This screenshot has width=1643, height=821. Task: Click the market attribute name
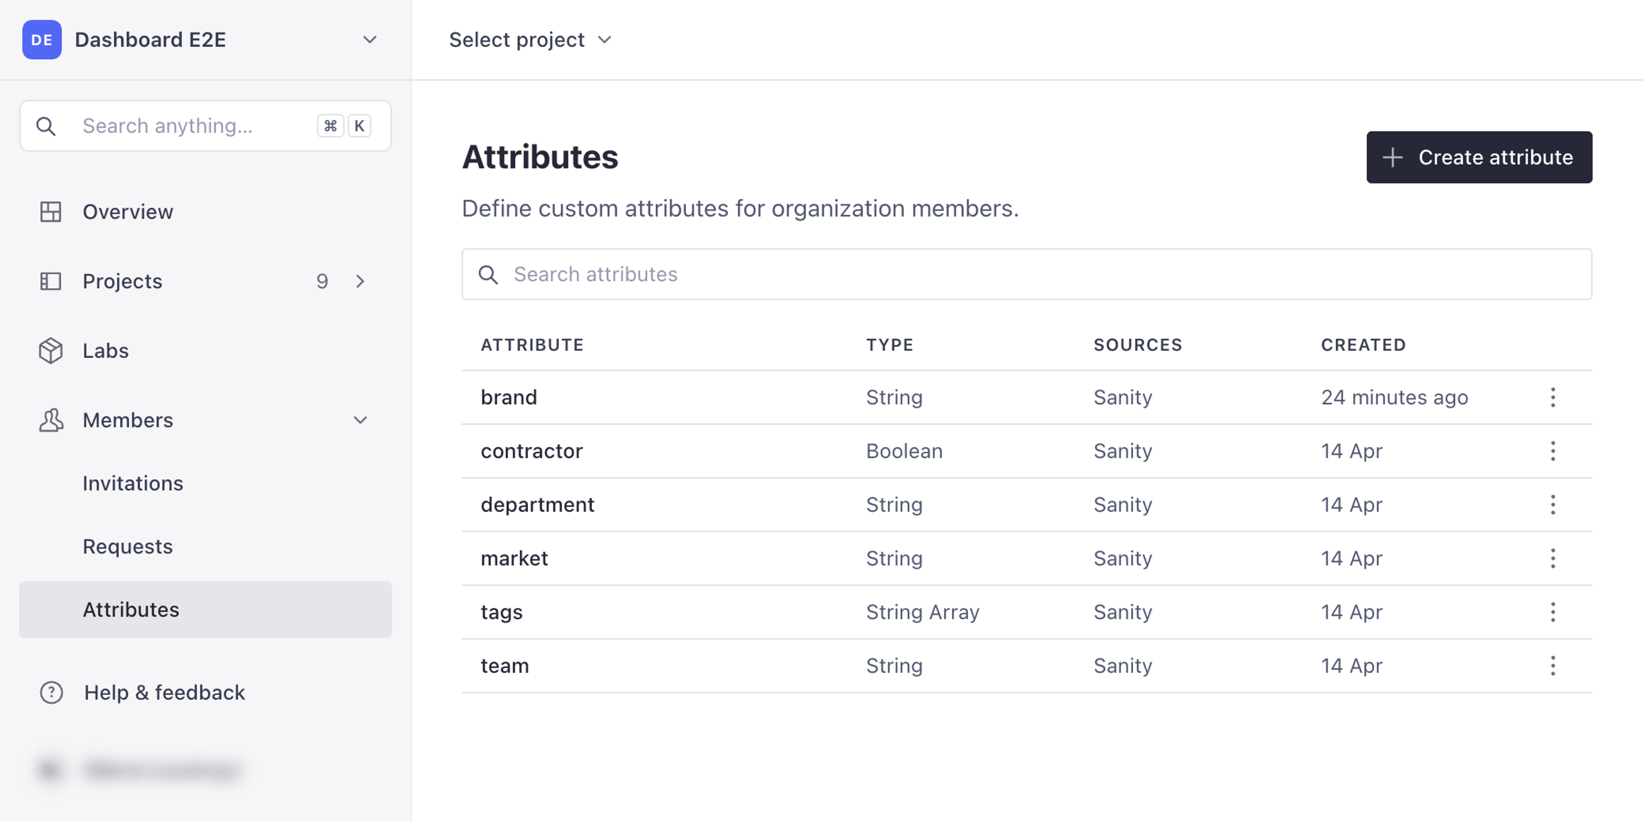click(x=515, y=558)
